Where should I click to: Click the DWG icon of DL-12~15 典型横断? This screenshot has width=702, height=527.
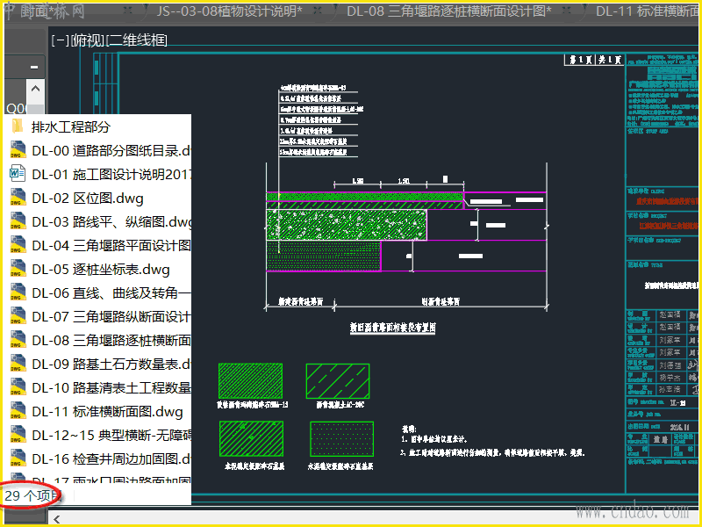[x=18, y=435]
